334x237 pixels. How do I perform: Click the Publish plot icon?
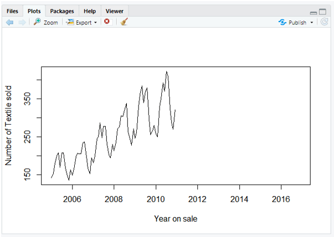click(292, 22)
